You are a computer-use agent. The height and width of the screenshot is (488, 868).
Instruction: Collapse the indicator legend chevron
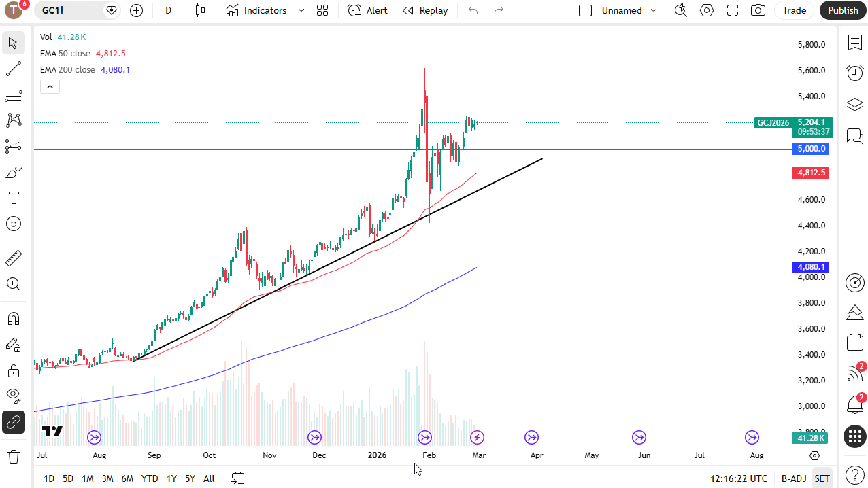point(50,86)
